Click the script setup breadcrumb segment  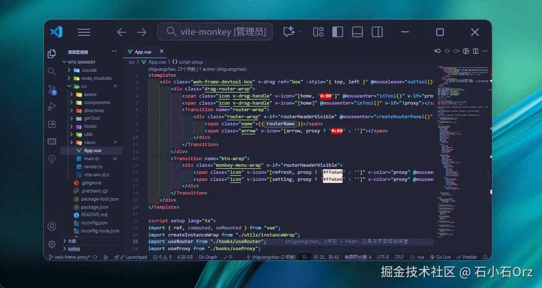188,62
